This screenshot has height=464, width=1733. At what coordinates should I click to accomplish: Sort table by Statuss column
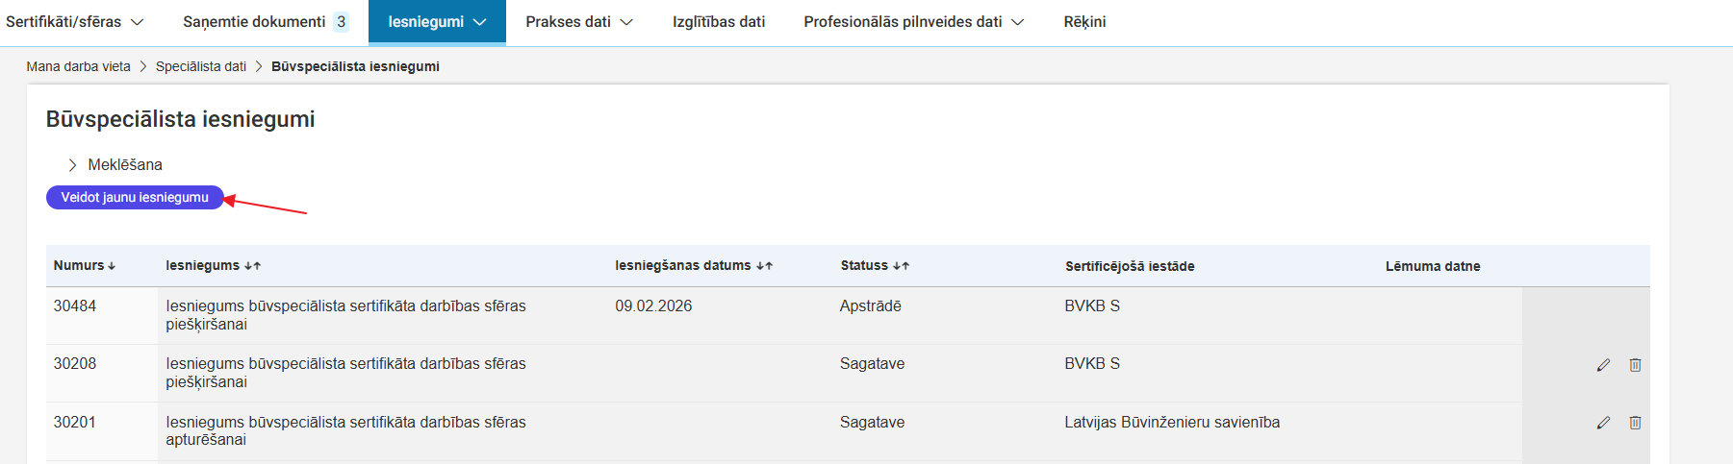click(875, 266)
